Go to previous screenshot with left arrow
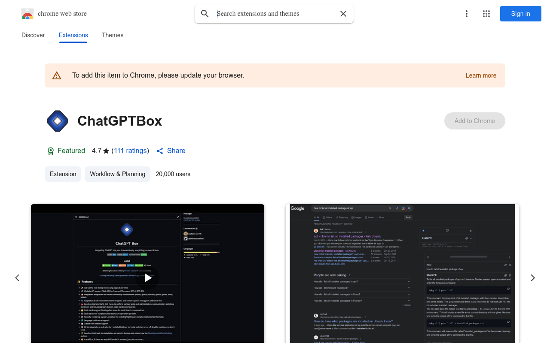This screenshot has width=550, height=343. [x=17, y=278]
